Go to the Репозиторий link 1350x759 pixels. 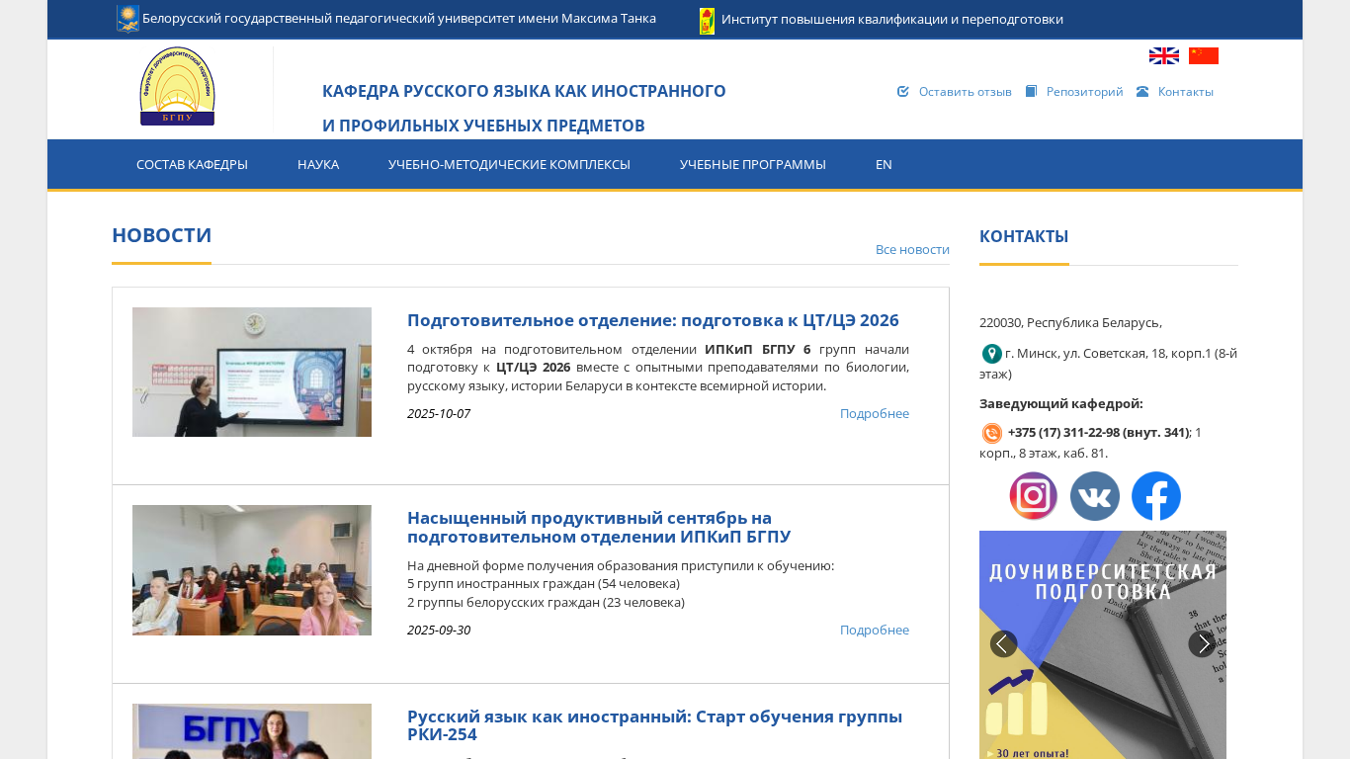(x=1084, y=92)
